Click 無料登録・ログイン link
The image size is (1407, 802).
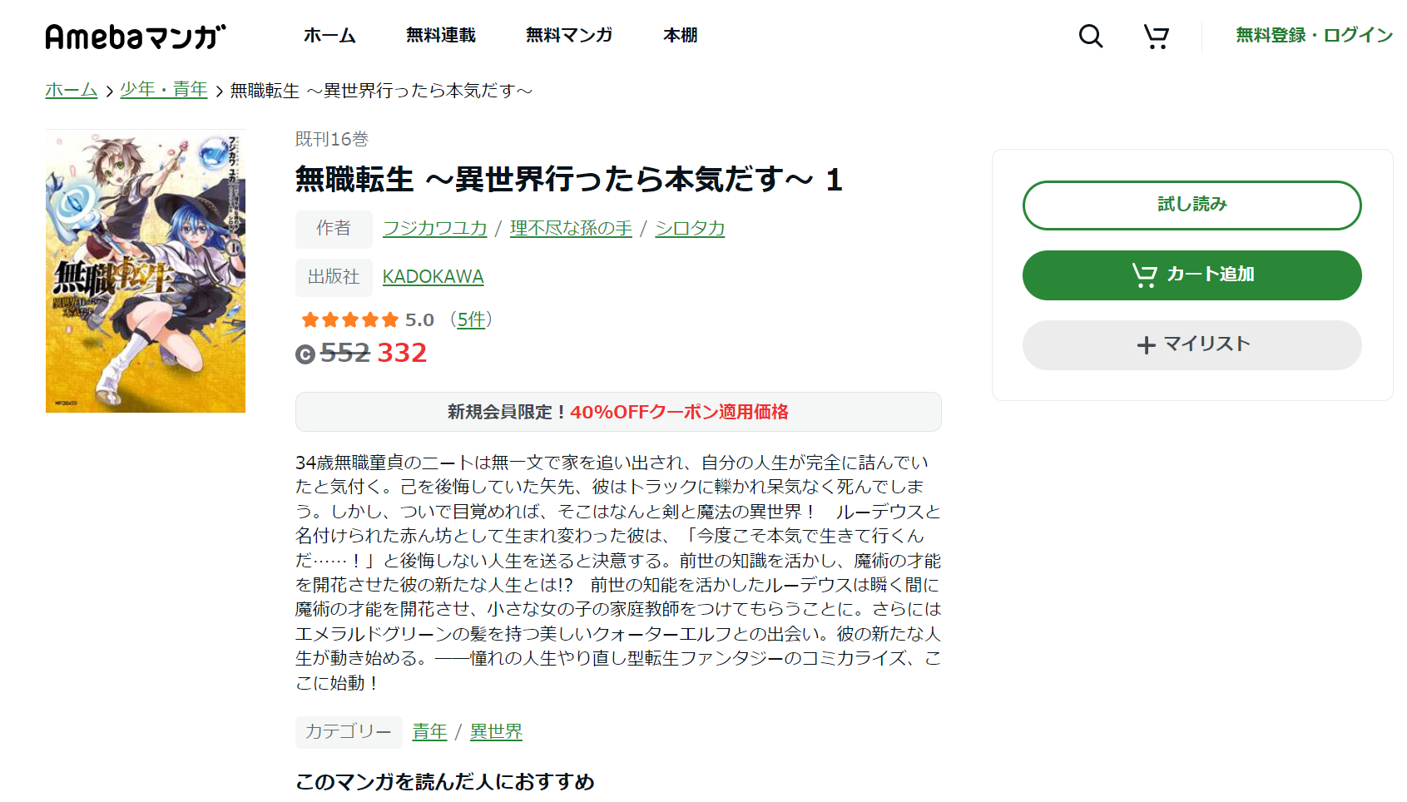[x=1314, y=35]
